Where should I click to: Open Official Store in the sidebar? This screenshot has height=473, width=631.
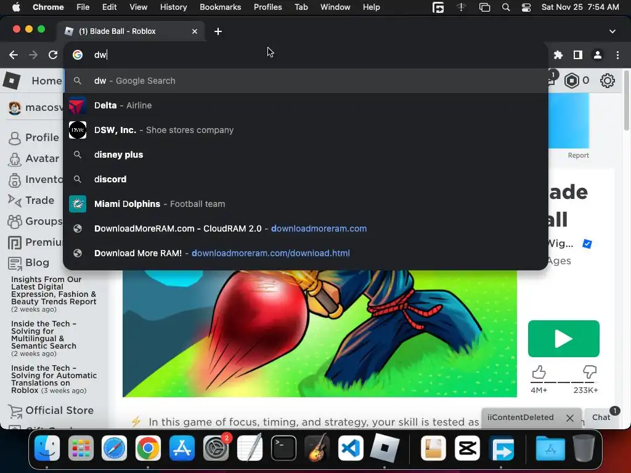click(51, 411)
